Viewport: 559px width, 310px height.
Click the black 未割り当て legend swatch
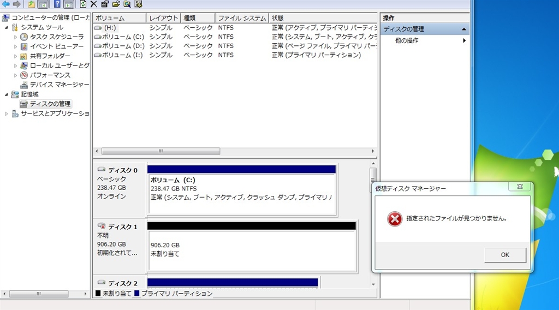click(98, 293)
